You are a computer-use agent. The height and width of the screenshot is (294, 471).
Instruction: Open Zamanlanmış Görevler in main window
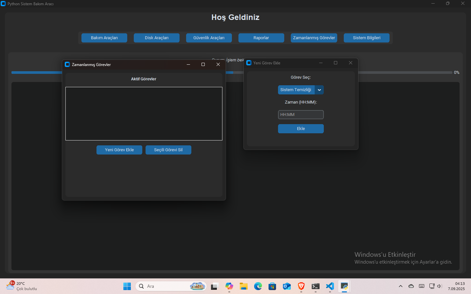[314, 38]
